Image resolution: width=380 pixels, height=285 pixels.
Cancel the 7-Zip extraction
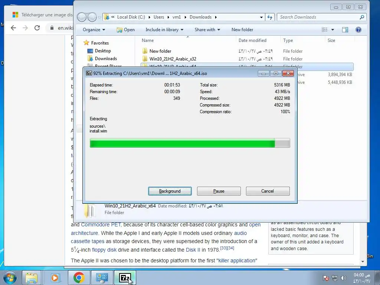click(x=268, y=191)
